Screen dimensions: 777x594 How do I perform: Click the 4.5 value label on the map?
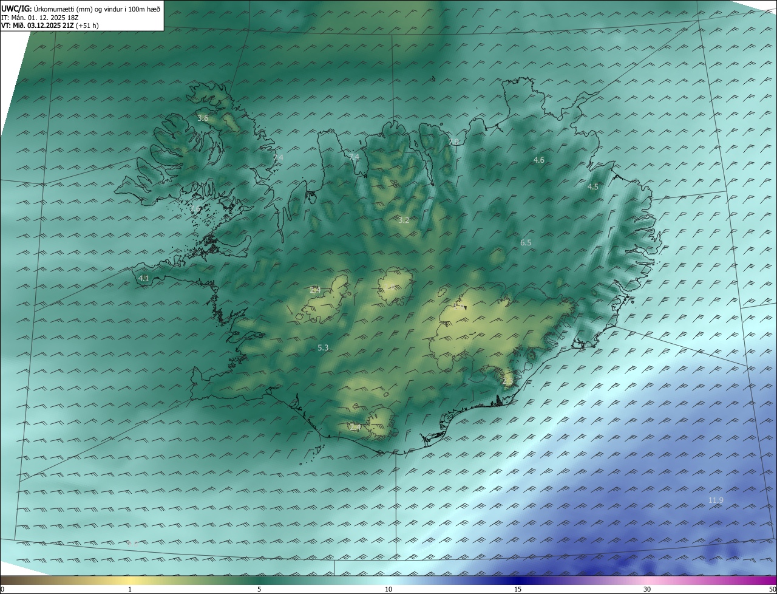click(x=593, y=186)
